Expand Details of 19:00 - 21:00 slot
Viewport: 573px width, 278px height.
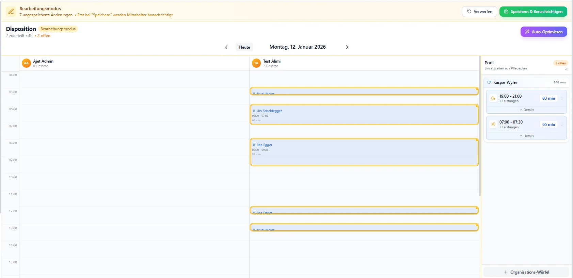tap(526, 110)
